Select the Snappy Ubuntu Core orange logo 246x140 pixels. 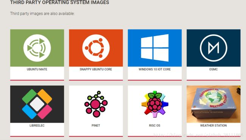tap(96, 48)
